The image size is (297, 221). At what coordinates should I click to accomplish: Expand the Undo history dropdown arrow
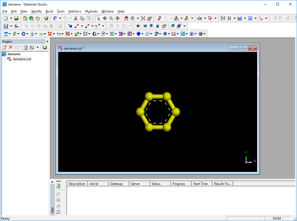click(60, 18)
